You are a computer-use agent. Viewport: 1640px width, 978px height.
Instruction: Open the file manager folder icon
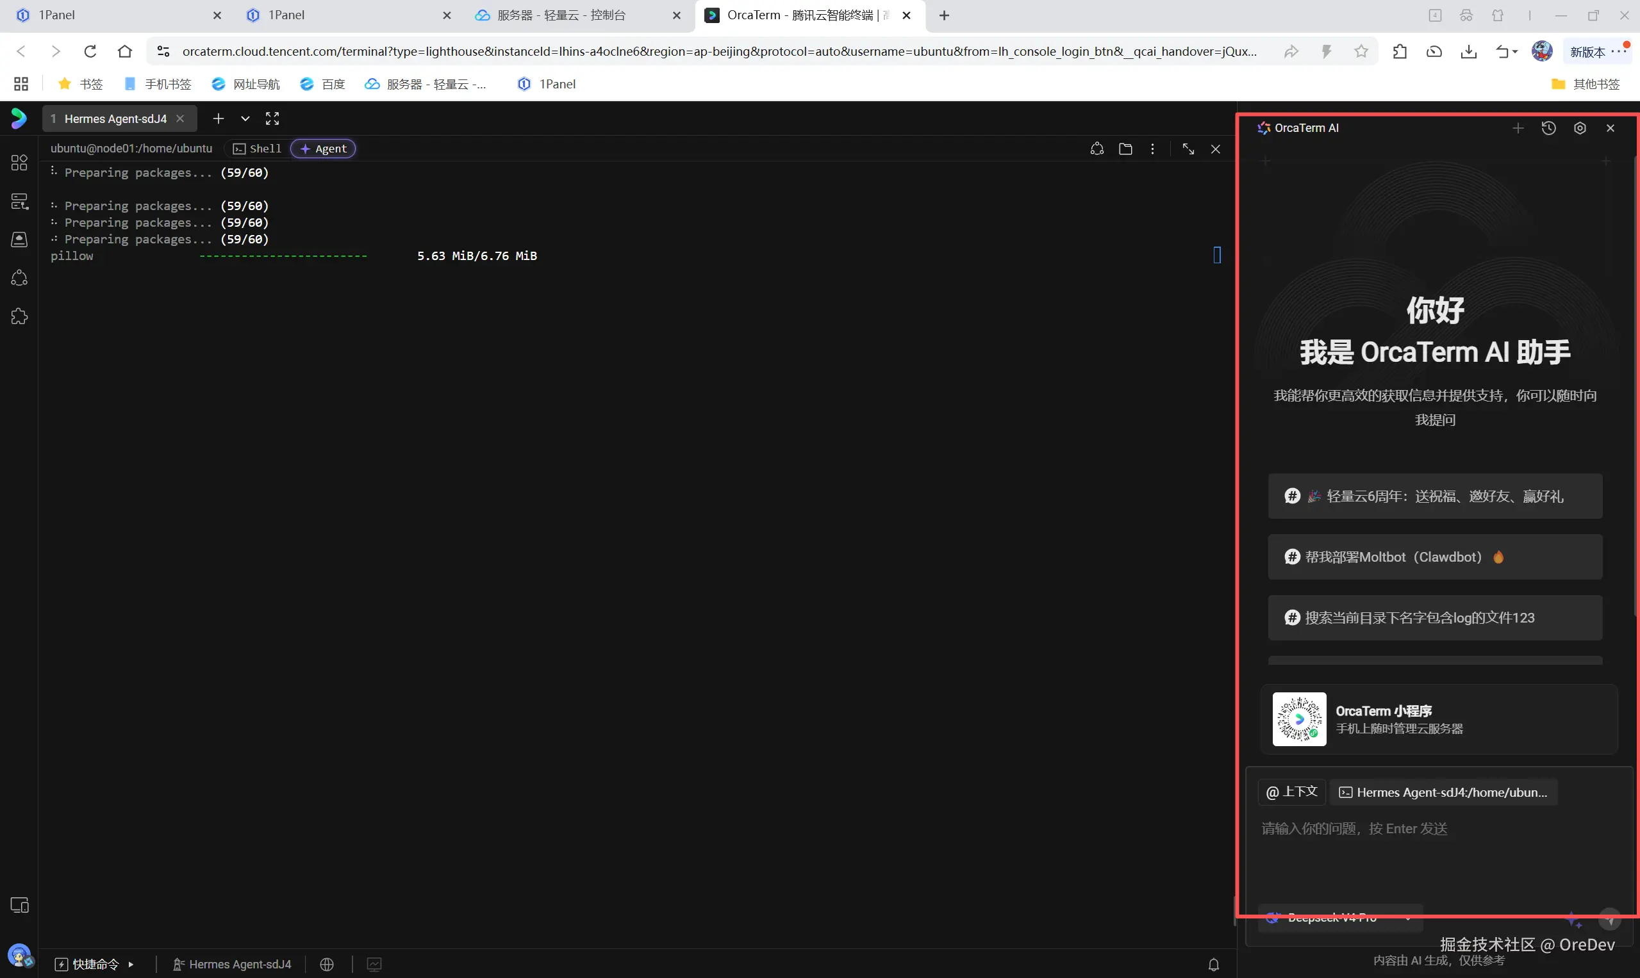1125,149
